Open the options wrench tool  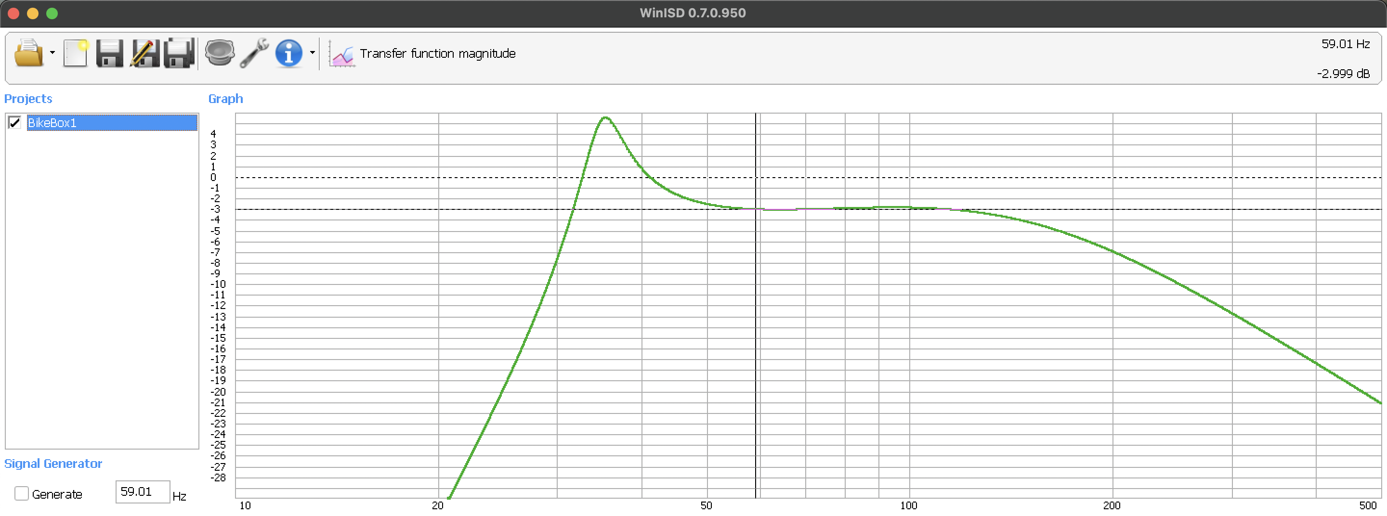click(x=255, y=53)
